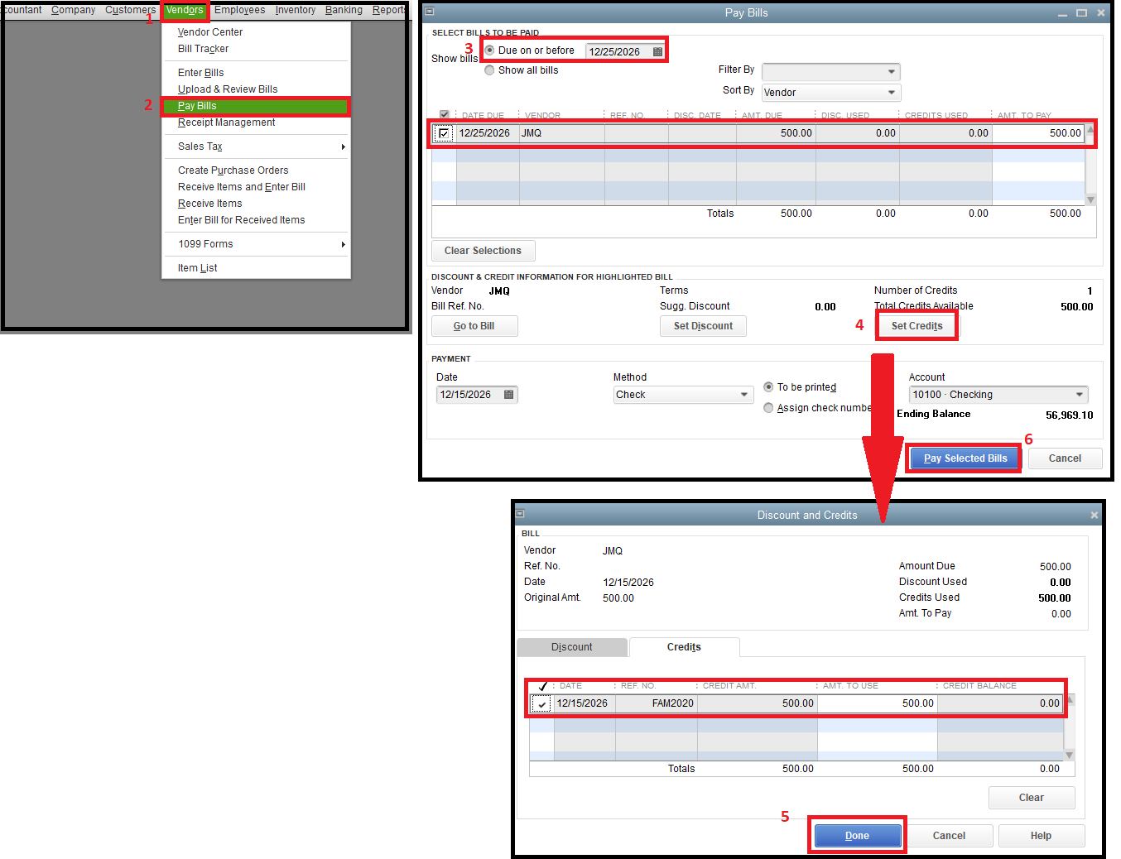Image resolution: width=1121 pixels, height=859 pixels.
Task: Click the select-all checkmark column header
Action: [443, 114]
